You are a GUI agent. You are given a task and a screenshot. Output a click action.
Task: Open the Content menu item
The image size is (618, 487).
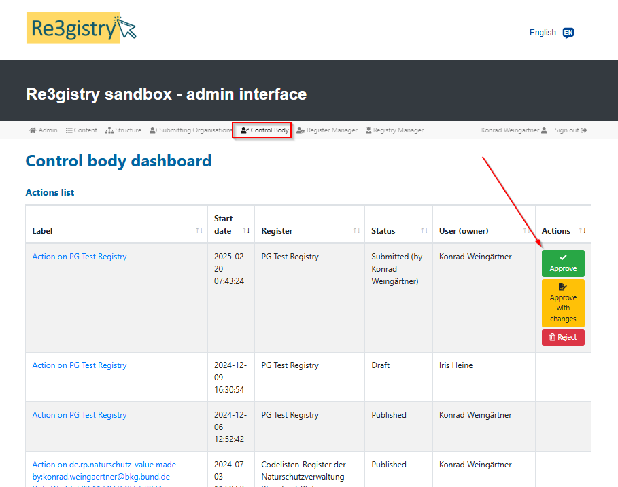coord(82,130)
